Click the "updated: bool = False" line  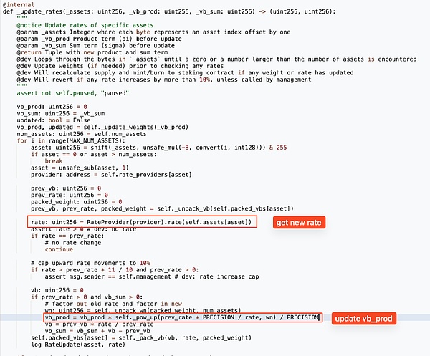(54, 120)
